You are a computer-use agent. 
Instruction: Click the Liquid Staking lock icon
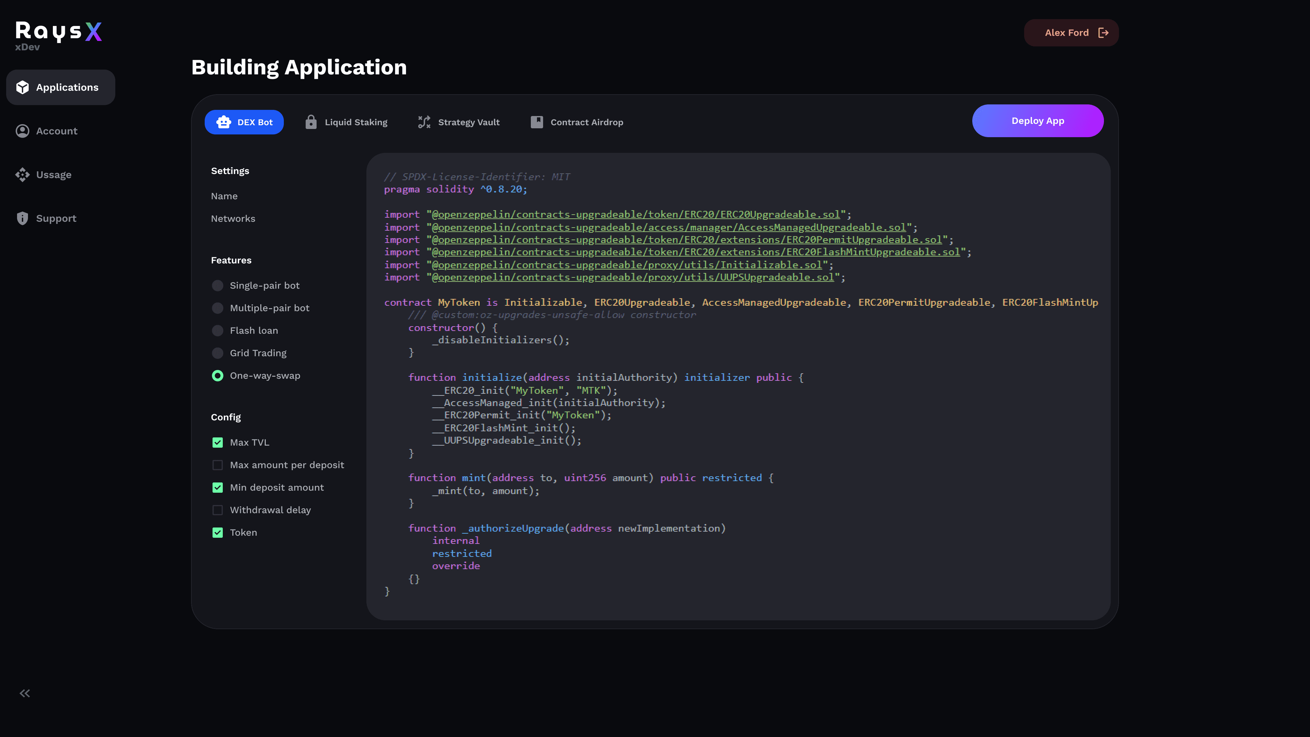coord(311,122)
